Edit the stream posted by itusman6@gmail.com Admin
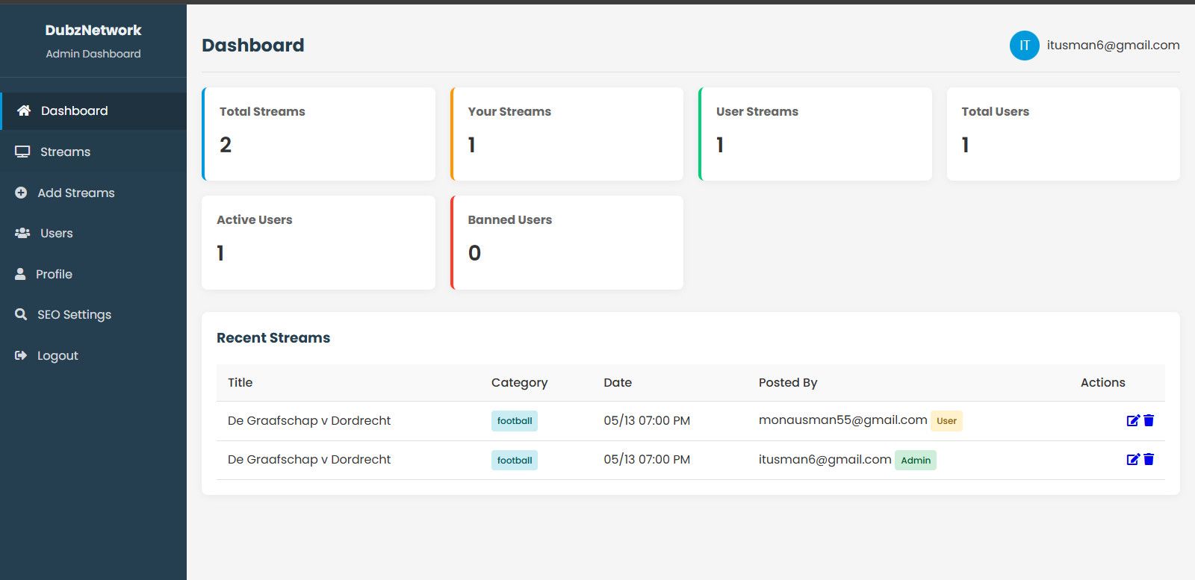1195x580 pixels. (1132, 459)
